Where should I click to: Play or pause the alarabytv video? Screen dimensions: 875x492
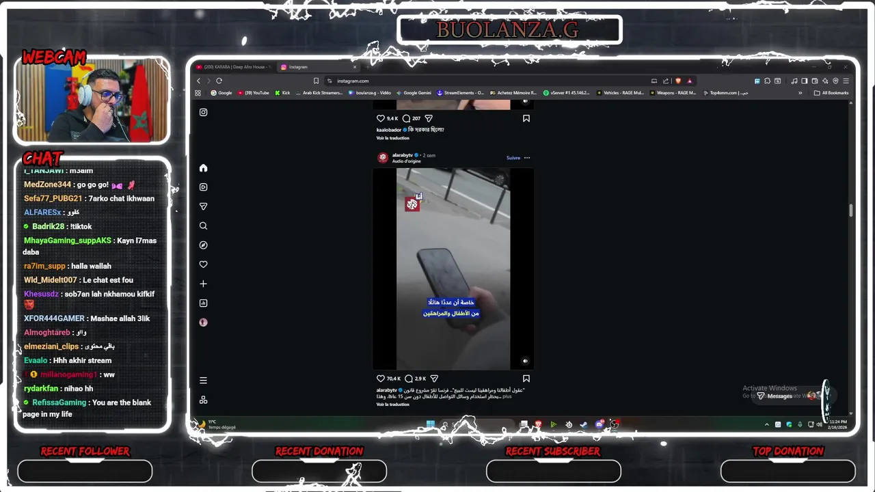click(x=453, y=269)
